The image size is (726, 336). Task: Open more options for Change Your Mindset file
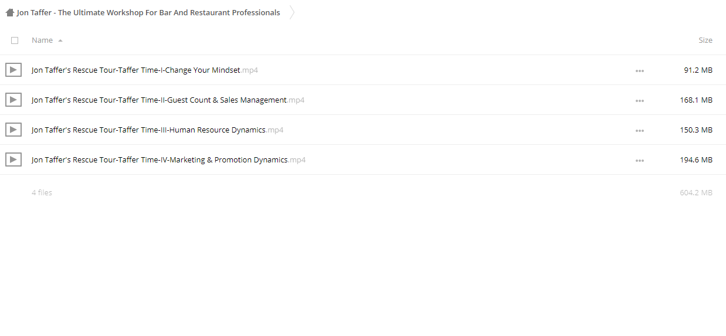[x=639, y=71]
